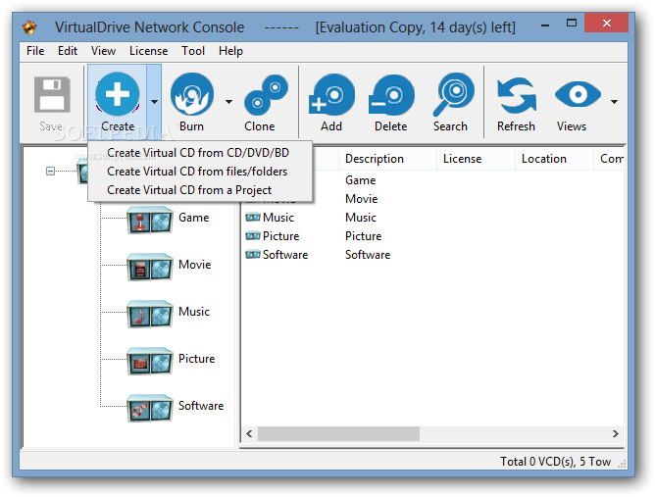The width and height of the screenshot is (655, 497).
Task: Select the Software cabinet icon in tree
Action: pos(150,410)
